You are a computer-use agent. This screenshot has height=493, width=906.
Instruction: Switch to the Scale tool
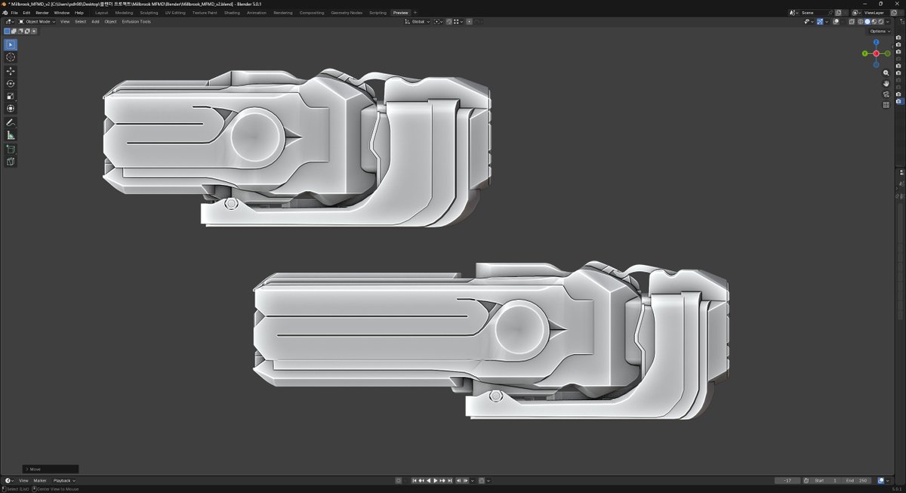[11, 97]
